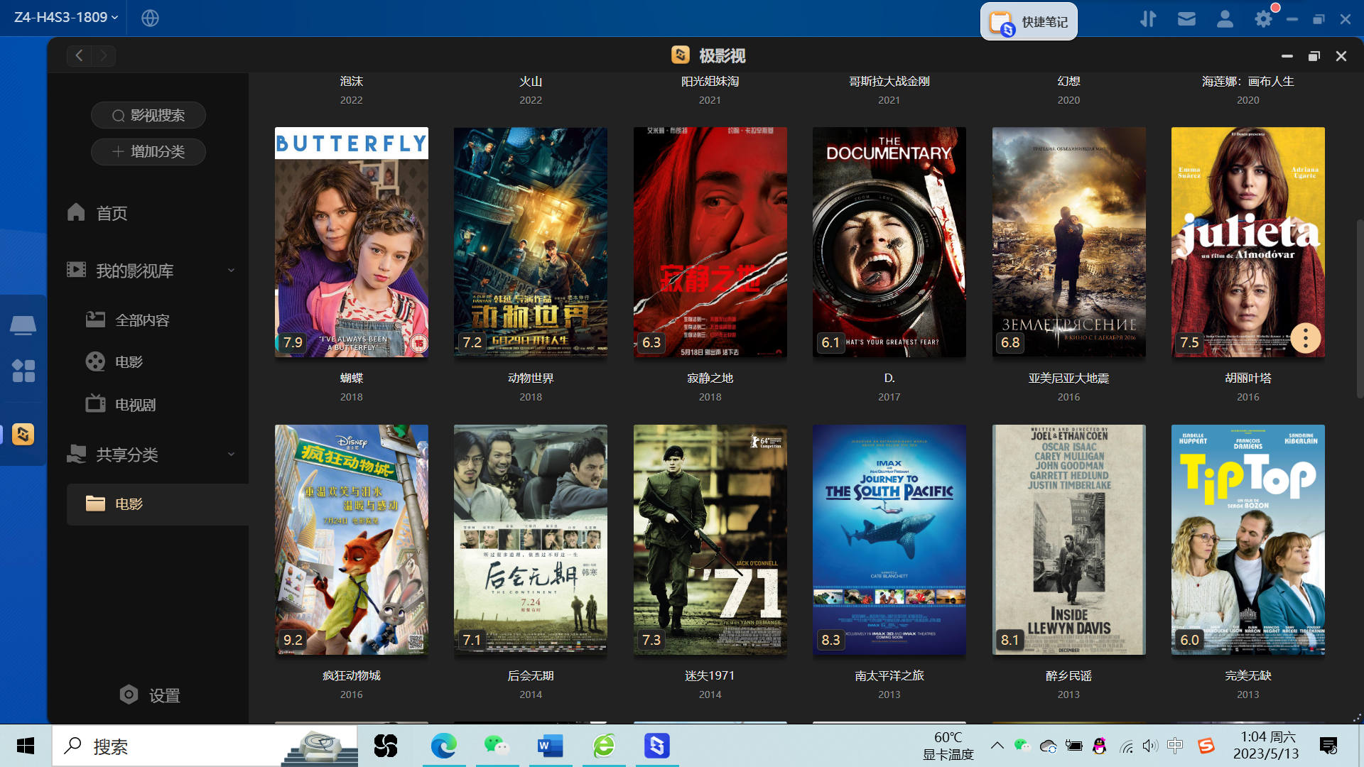Show hidden system tray icons

(x=997, y=746)
